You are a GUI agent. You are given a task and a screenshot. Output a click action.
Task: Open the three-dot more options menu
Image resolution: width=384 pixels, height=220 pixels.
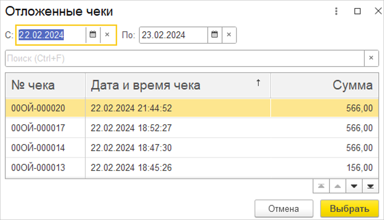coord(336,11)
